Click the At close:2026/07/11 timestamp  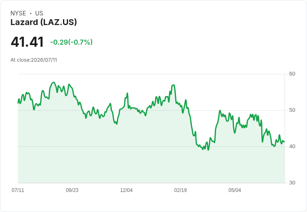(x=34, y=60)
